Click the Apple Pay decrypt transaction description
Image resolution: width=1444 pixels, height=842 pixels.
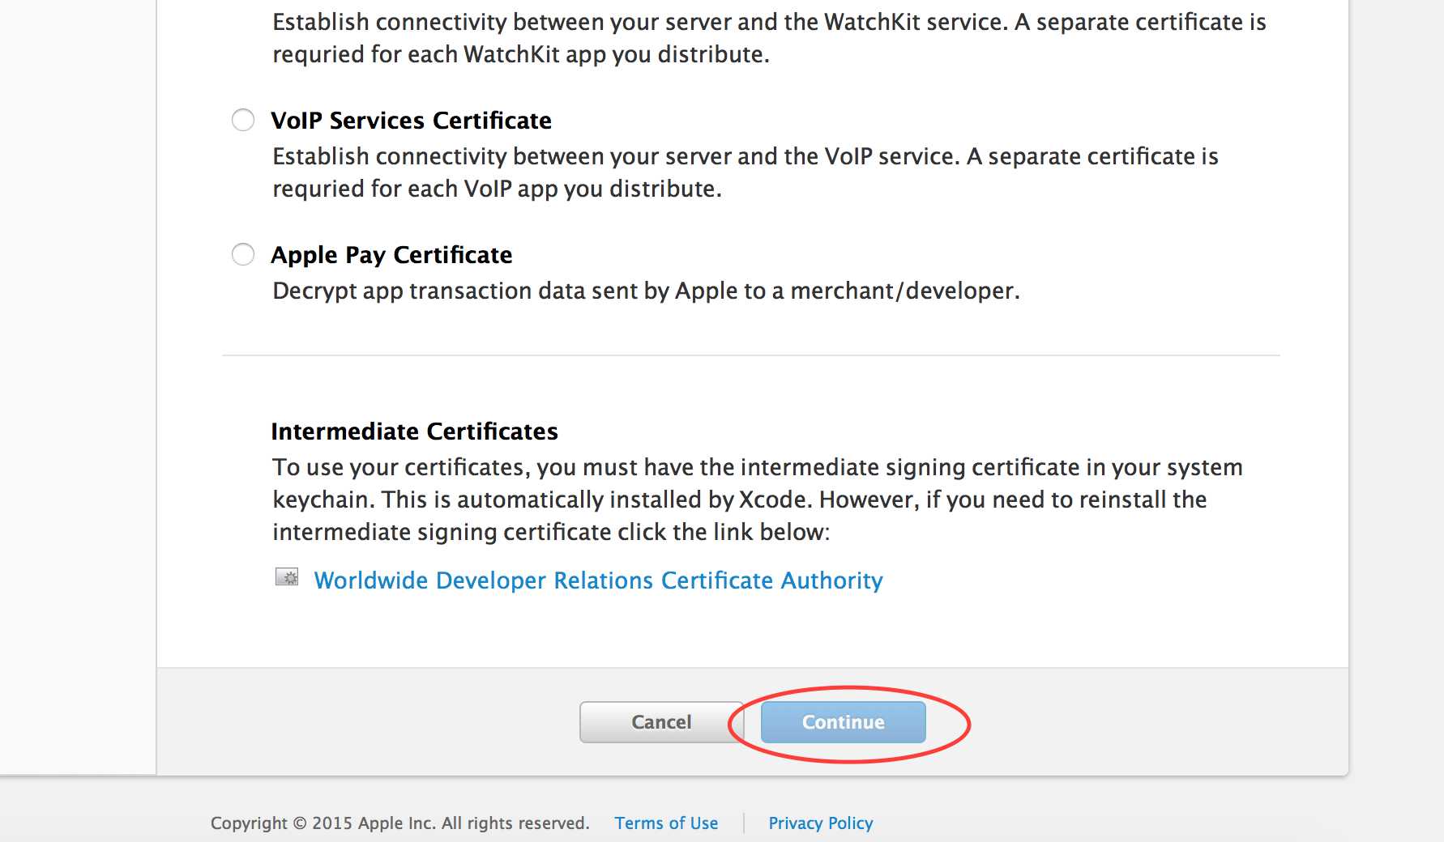pyautogui.click(x=646, y=291)
